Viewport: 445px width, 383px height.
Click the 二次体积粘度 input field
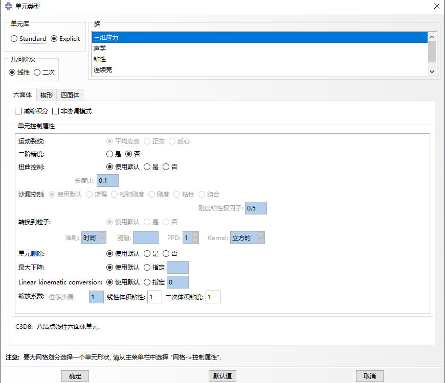[213, 297]
